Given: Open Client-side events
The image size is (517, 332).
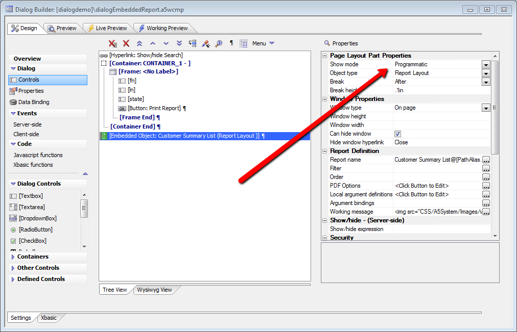Looking at the screenshot, I should pyautogui.click(x=26, y=134).
